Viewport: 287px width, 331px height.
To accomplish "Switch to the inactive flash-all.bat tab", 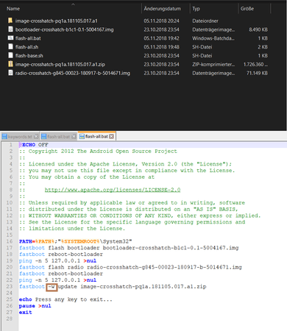I will coord(59,137).
